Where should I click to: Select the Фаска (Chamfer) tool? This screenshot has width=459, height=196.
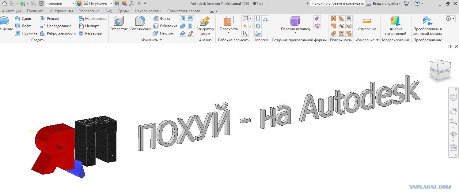(x=162, y=19)
